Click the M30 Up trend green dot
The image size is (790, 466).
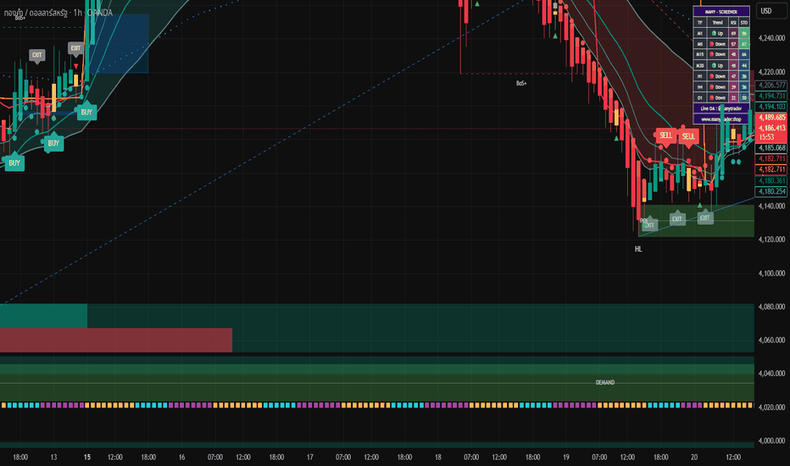coord(712,65)
